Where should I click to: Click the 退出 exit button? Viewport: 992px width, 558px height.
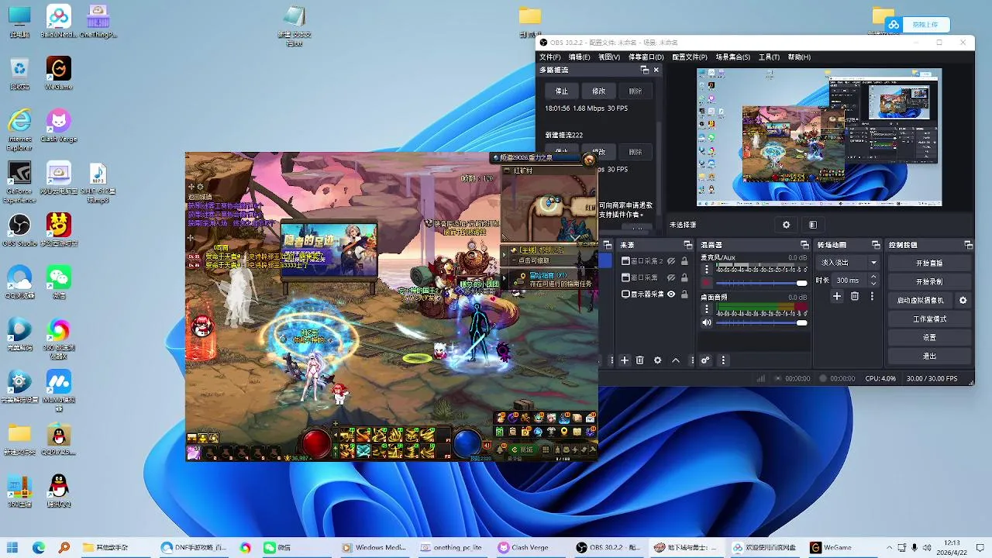click(929, 356)
